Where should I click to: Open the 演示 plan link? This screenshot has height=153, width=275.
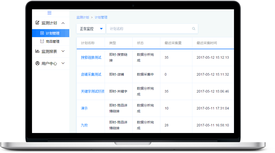pyautogui.click(x=84, y=108)
